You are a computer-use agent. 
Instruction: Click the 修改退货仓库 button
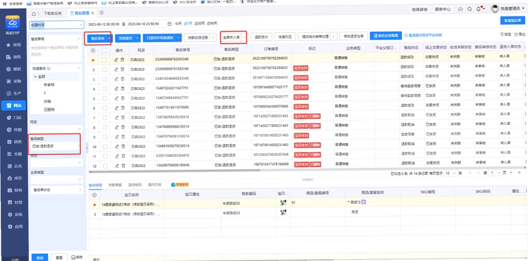(354, 36)
